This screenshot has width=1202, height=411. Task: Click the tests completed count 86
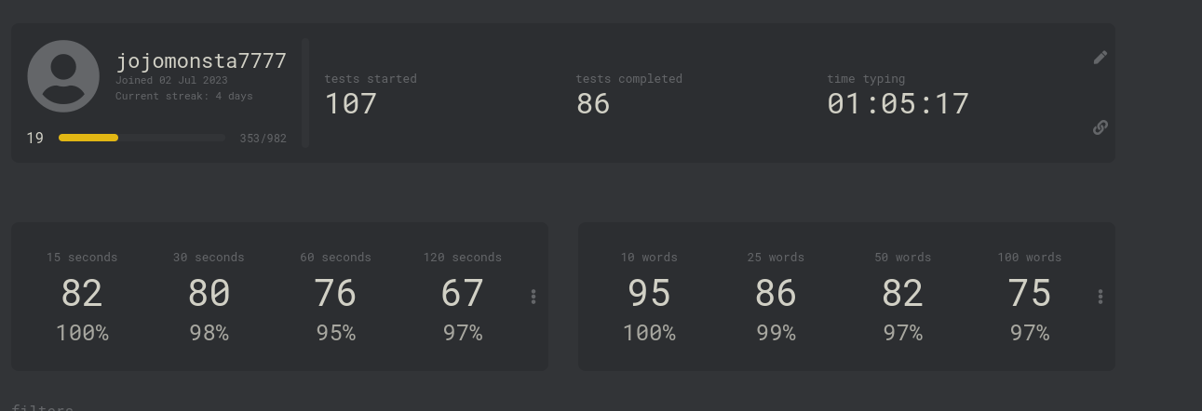593,103
